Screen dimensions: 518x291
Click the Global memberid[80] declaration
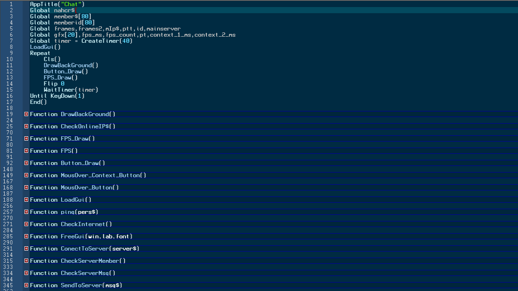pos(62,23)
